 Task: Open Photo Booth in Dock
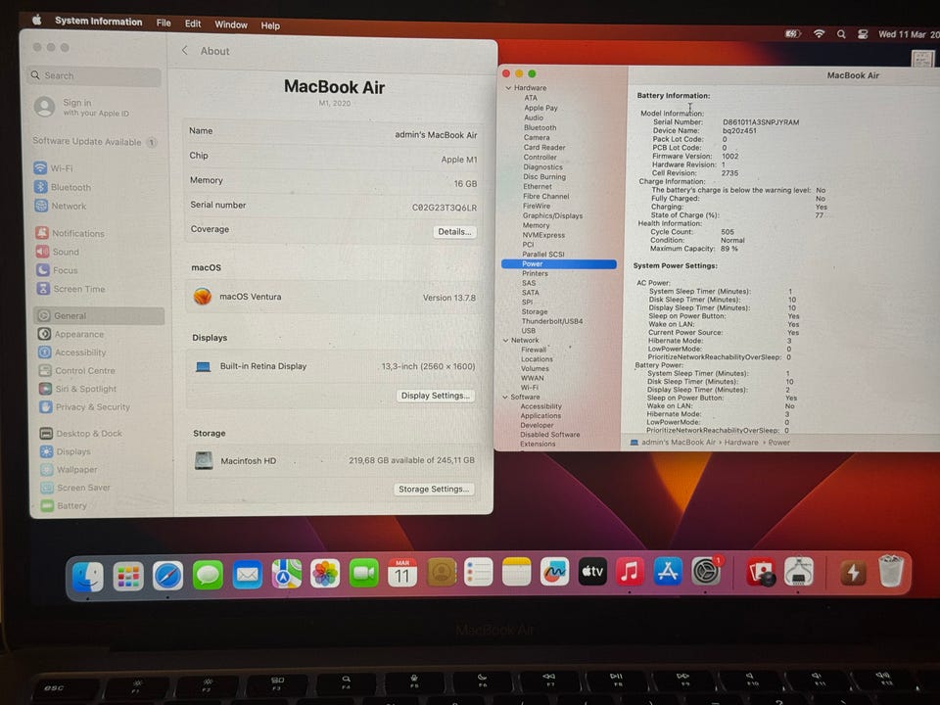pyautogui.click(x=761, y=572)
